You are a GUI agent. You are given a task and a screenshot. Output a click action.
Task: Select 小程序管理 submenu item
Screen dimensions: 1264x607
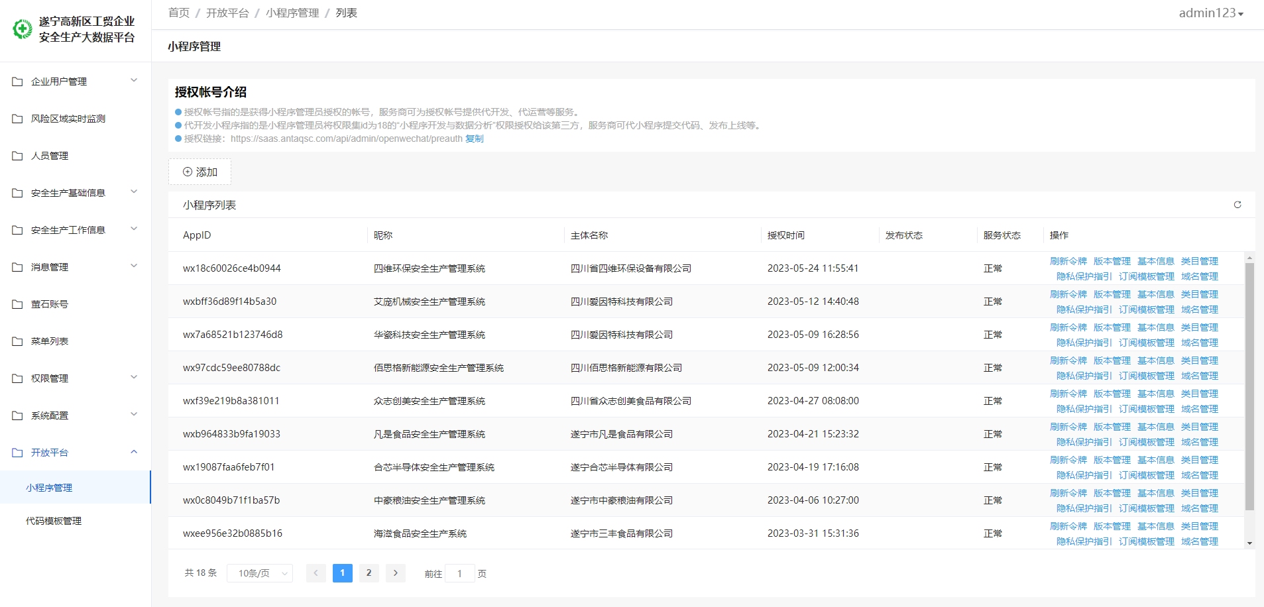(76, 488)
